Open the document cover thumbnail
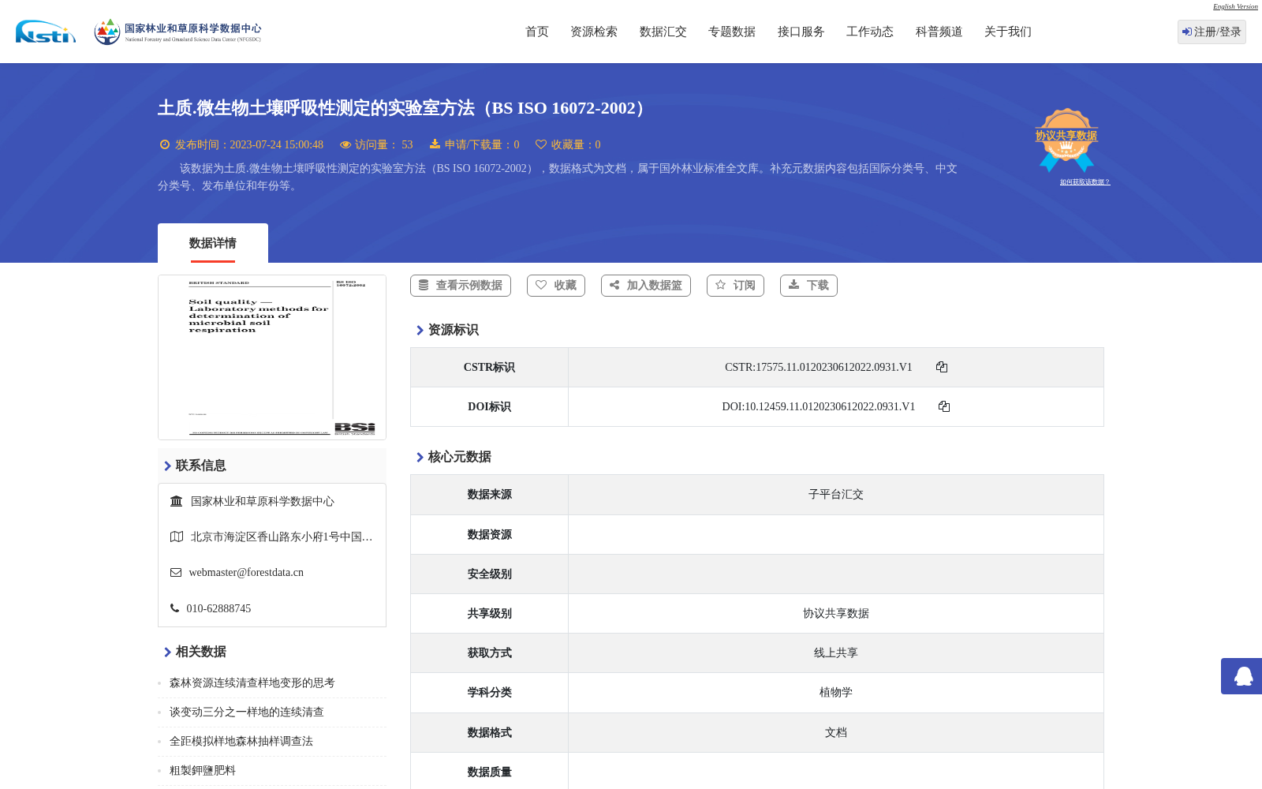Image resolution: width=1262 pixels, height=789 pixels. [x=272, y=357]
